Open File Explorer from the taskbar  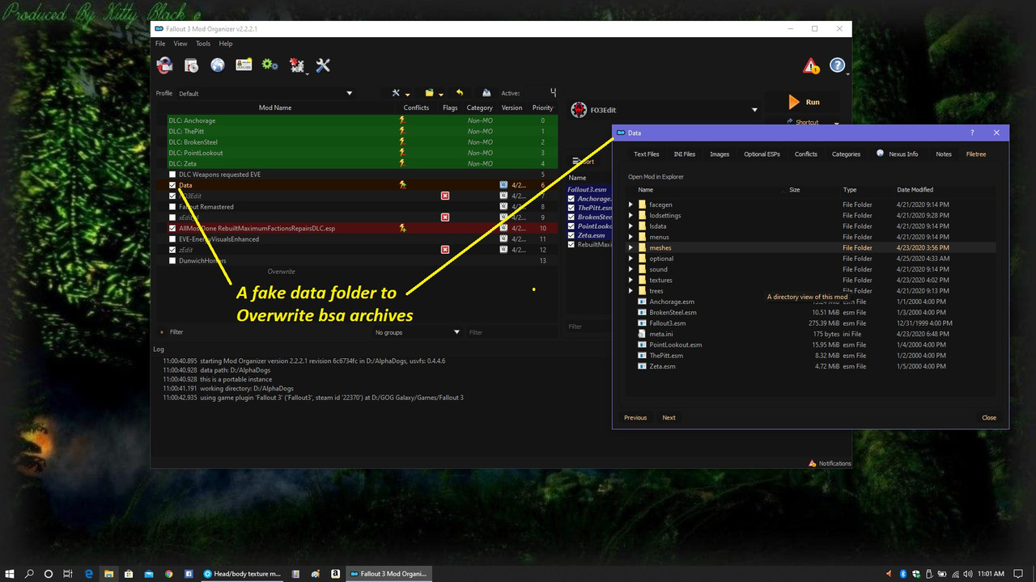(x=108, y=573)
